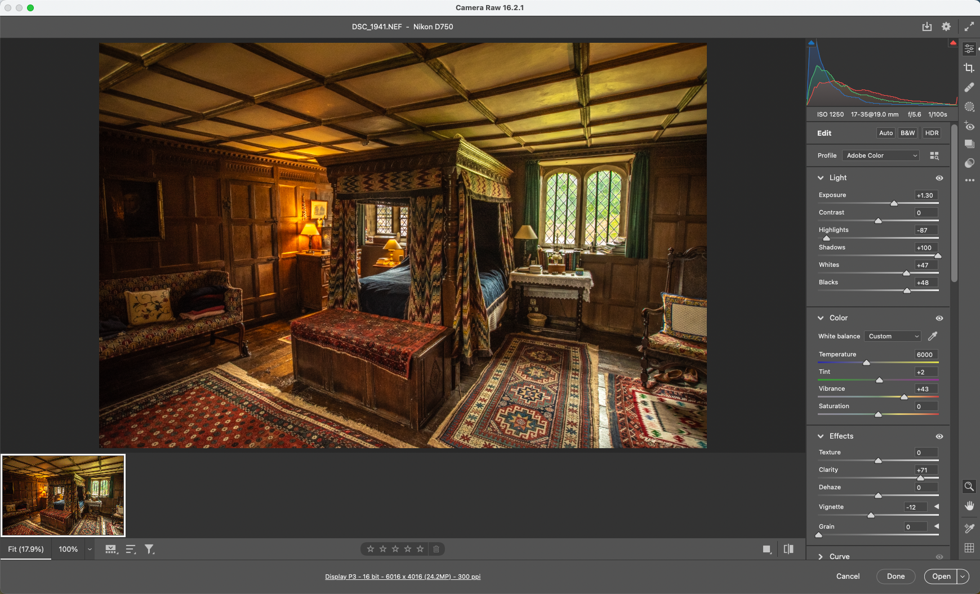Hide Color panel edits with eye icon

coord(939,318)
